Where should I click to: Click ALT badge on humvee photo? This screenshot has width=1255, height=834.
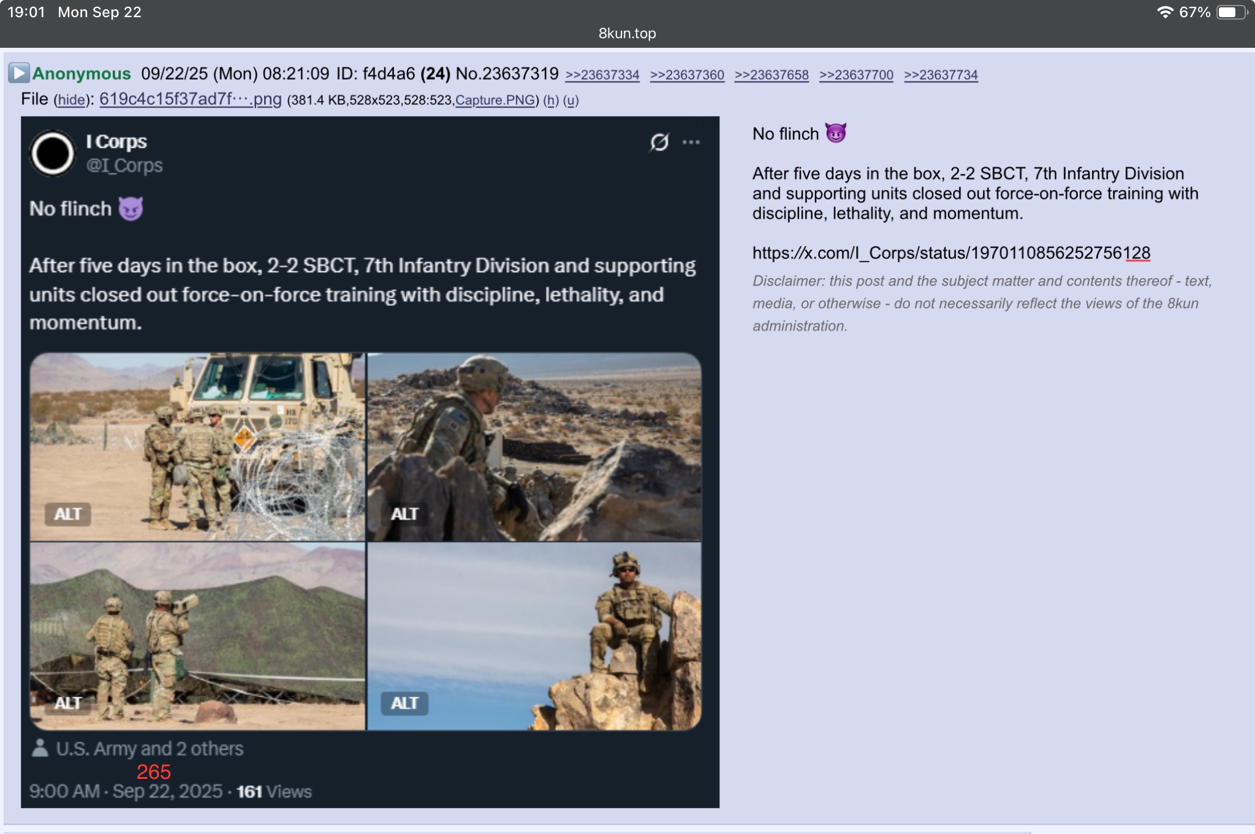point(67,514)
